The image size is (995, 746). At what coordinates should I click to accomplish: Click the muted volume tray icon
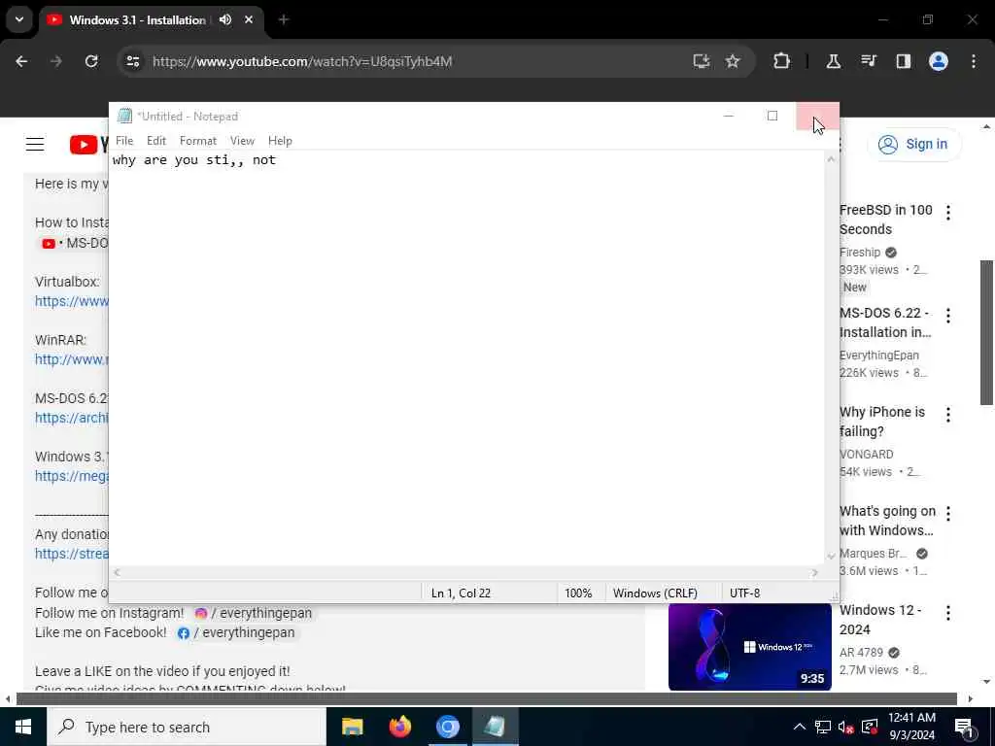point(846,727)
